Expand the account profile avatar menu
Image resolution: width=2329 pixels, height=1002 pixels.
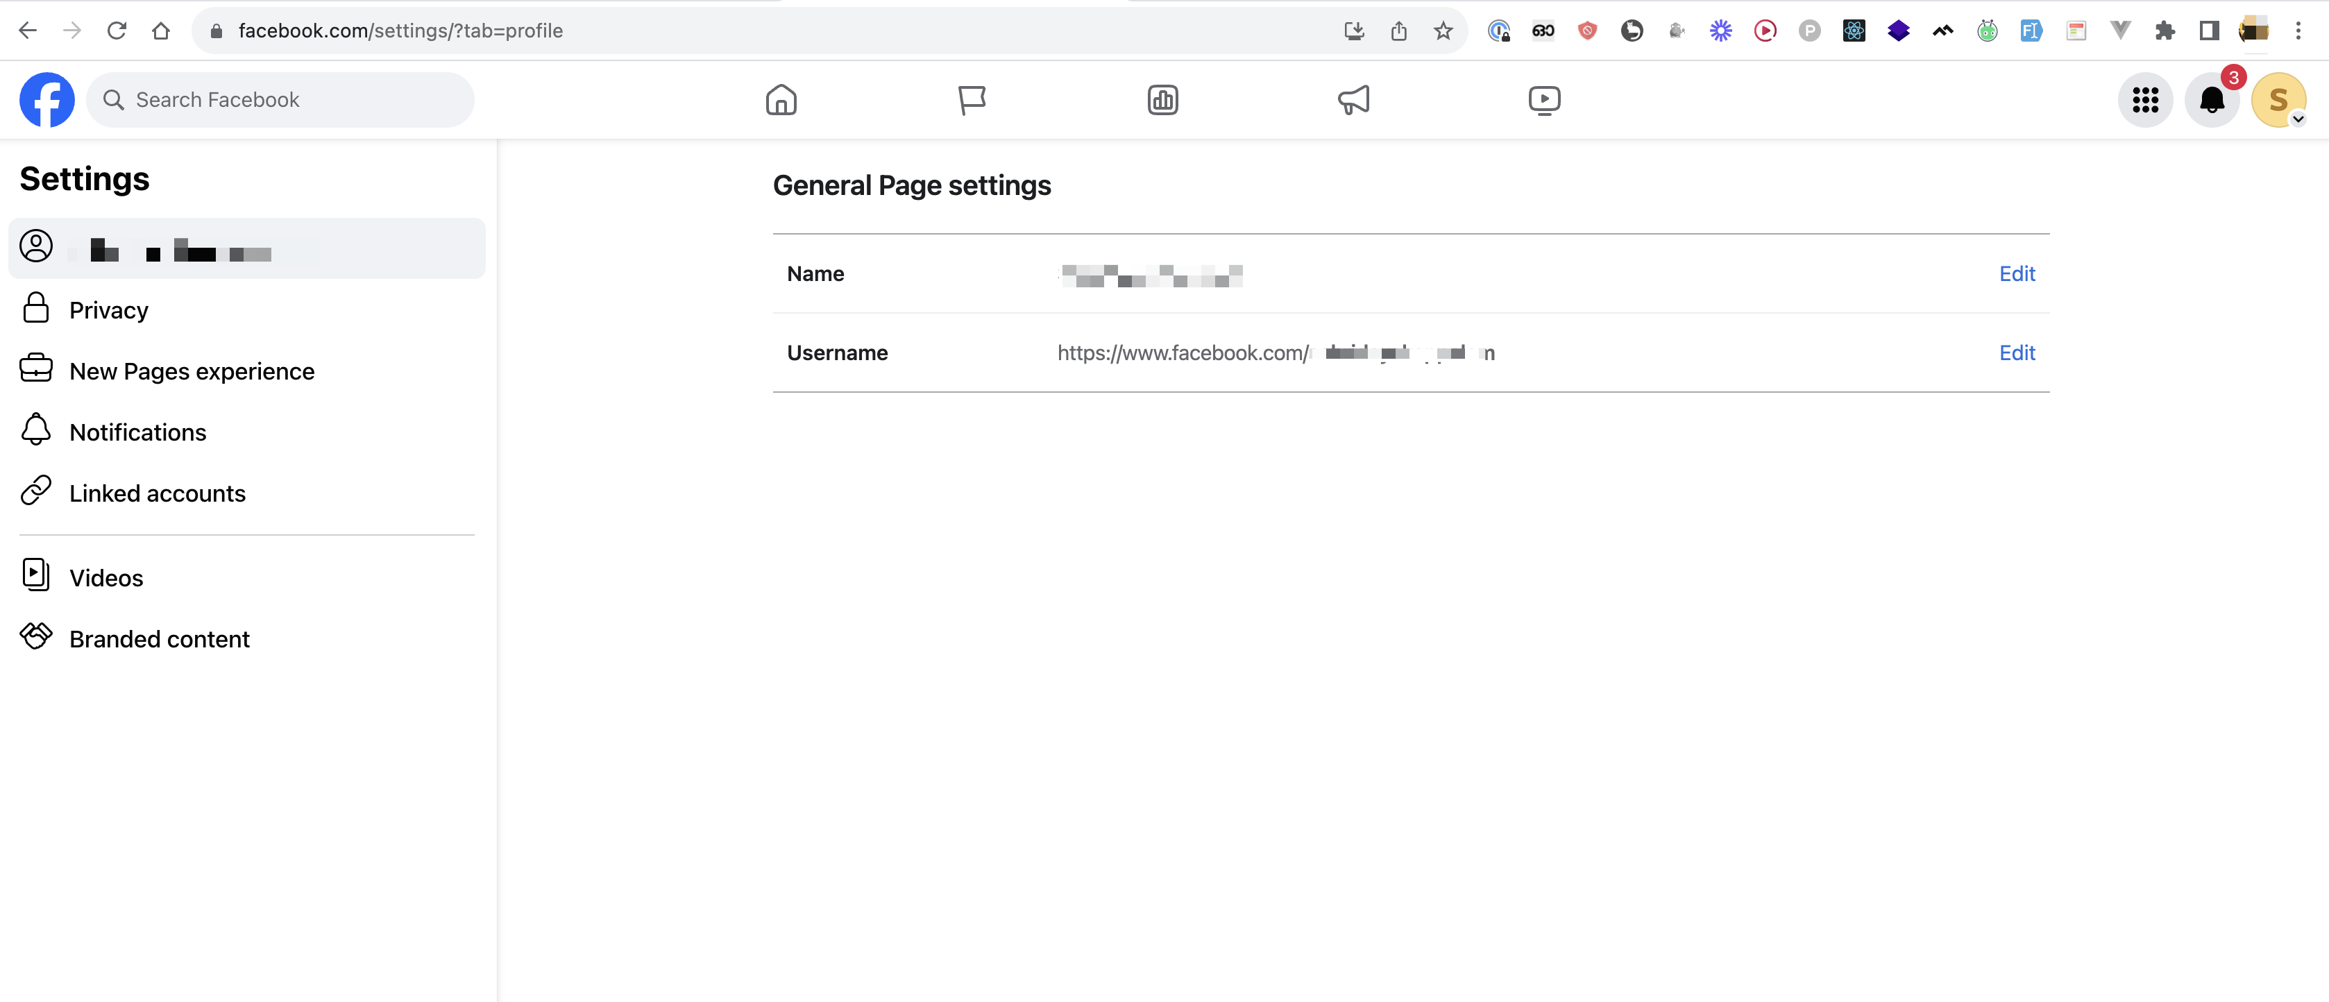2278,99
